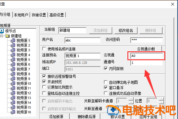Click camera icon beside 视频源16
Screen dimensions: 178x119
click(x=13, y=112)
